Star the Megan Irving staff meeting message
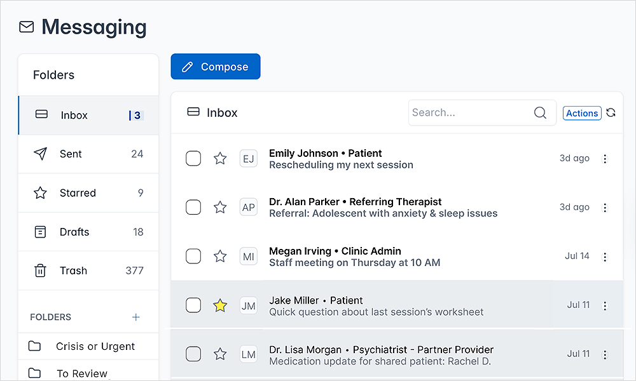The width and height of the screenshot is (636, 381). pyautogui.click(x=220, y=257)
